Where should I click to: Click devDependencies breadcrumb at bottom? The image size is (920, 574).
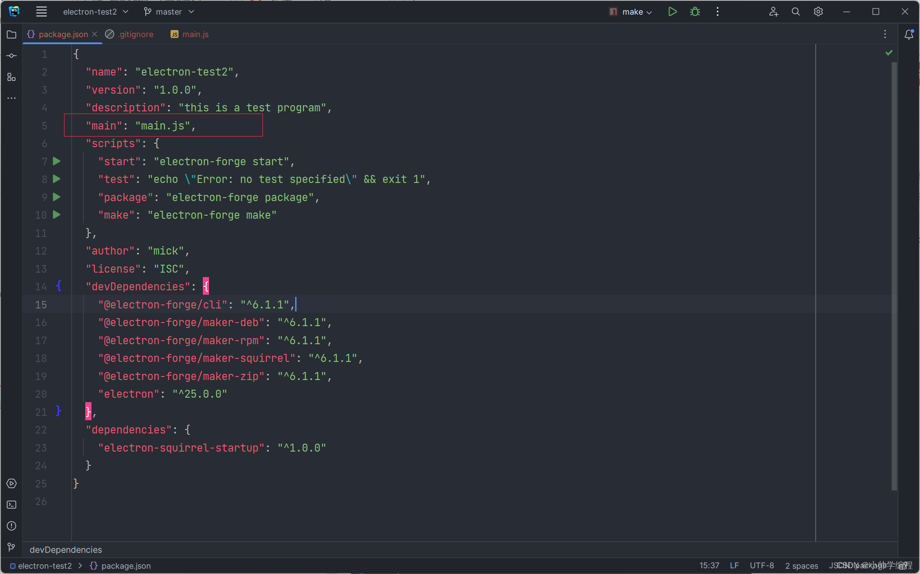66,550
